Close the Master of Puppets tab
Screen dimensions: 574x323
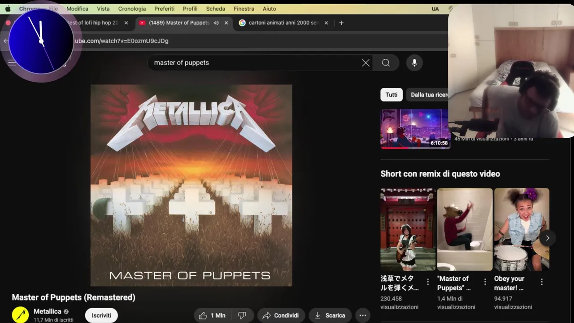pos(226,23)
